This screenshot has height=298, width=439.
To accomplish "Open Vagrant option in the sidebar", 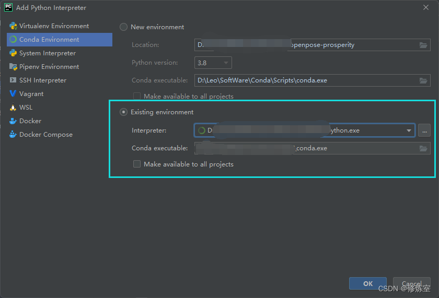I will point(60,93).
